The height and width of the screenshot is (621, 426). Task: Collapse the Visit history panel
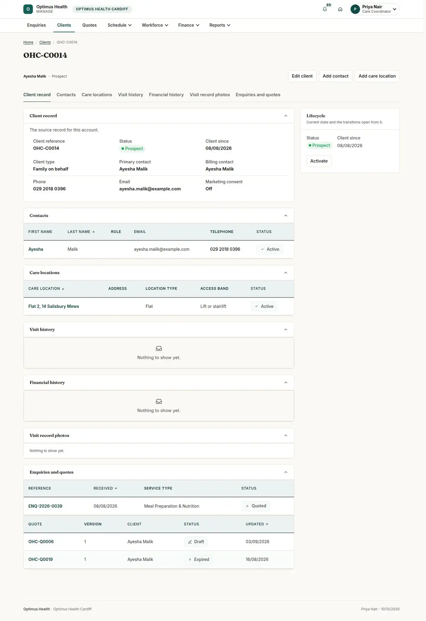(x=286, y=330)
